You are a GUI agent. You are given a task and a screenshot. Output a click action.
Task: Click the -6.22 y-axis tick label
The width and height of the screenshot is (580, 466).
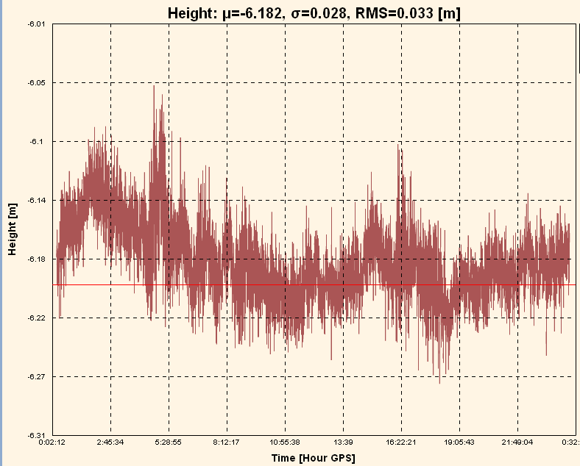36,318
